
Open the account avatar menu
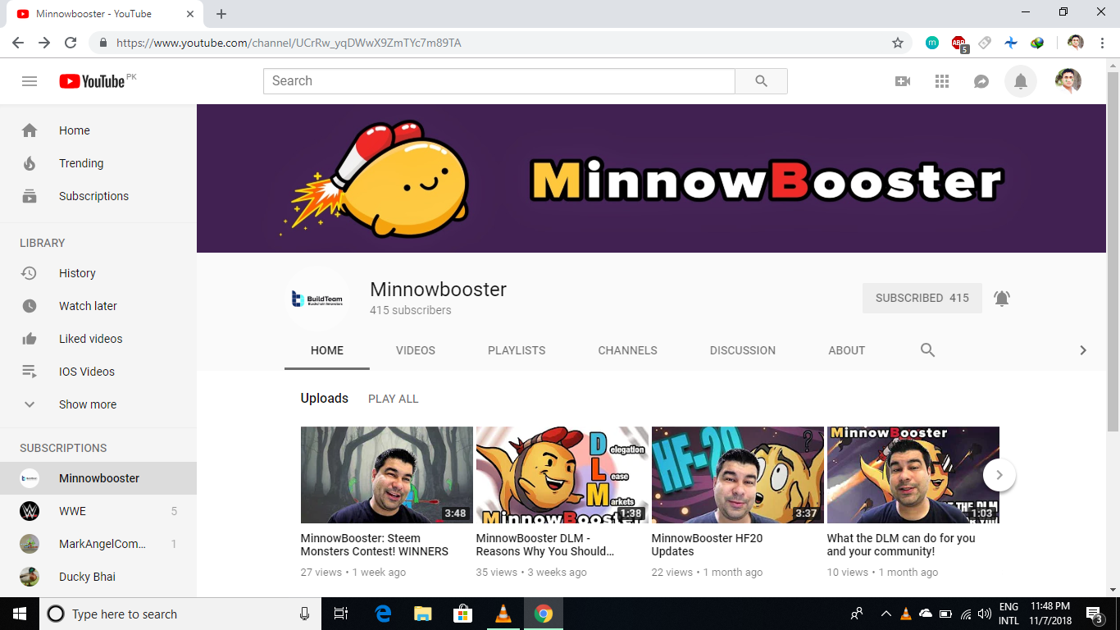1068,81
